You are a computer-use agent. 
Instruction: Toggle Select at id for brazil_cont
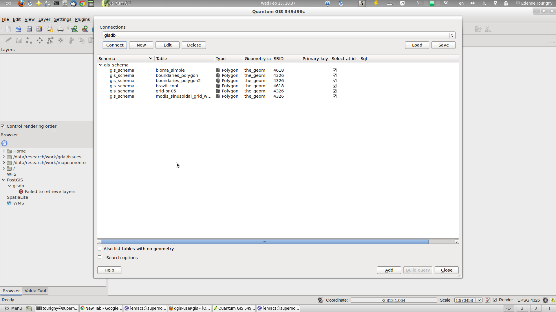(335, 86)
